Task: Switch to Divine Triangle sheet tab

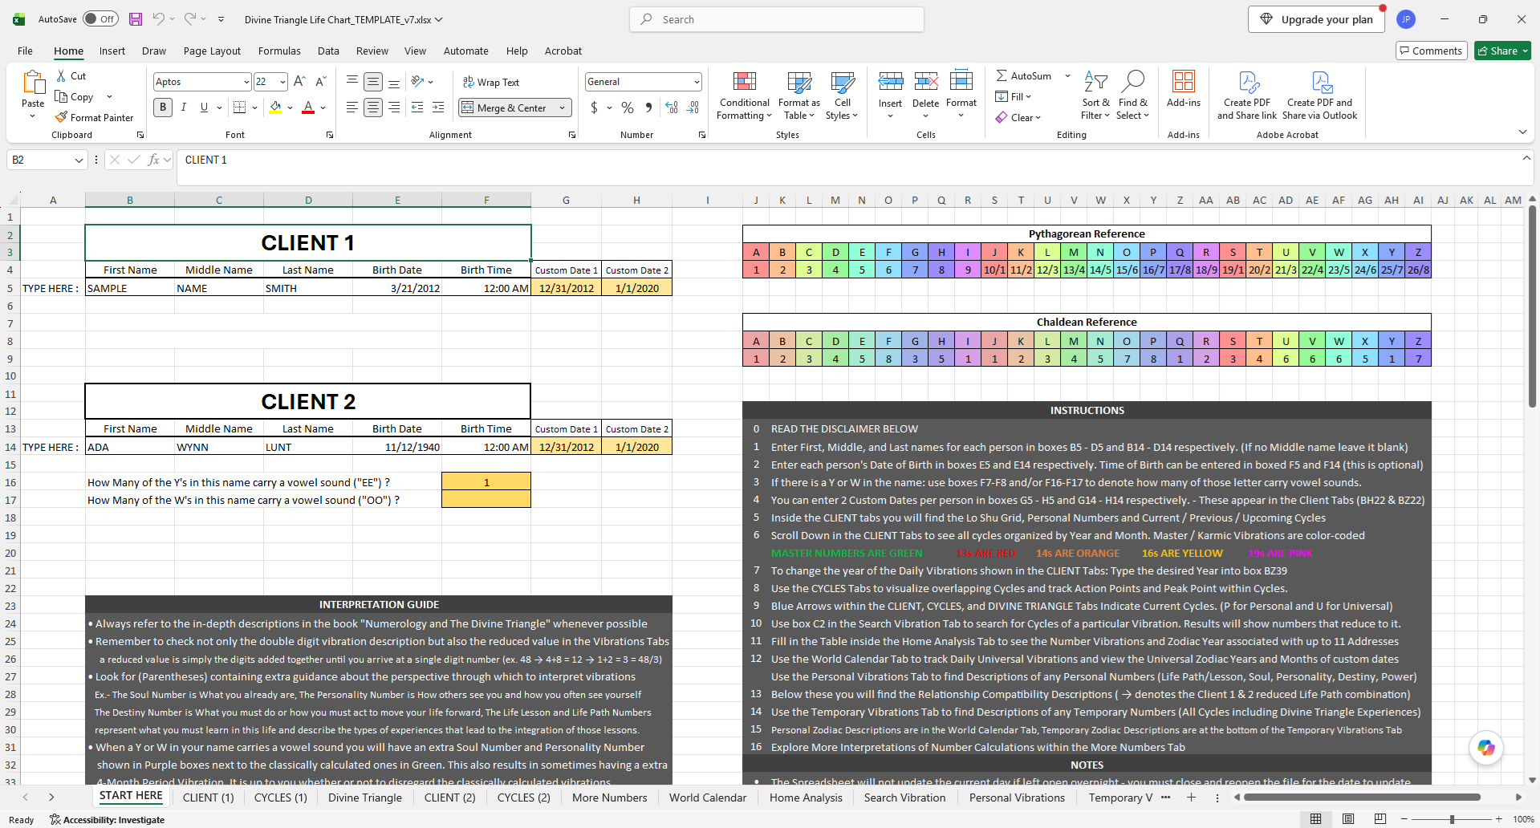Action: pyautogui.click(x=365, y=798)
